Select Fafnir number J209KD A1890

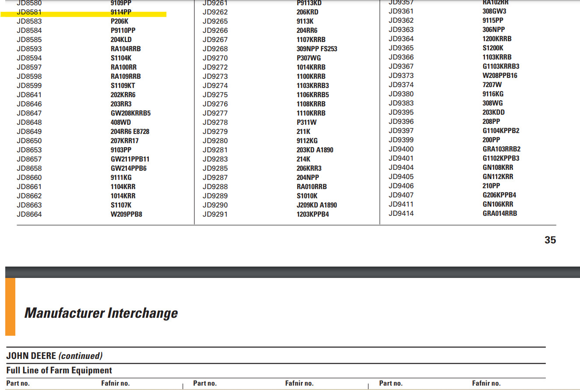click(x=316, y=205)
